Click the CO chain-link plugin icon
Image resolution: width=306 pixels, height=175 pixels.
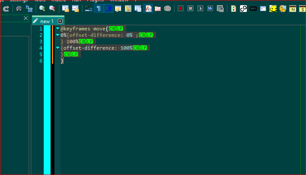pyautogui.click(x=243, y=9)
